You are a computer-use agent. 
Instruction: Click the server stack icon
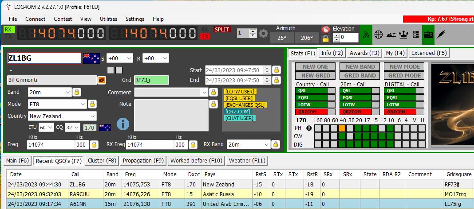tap(416, 35)
